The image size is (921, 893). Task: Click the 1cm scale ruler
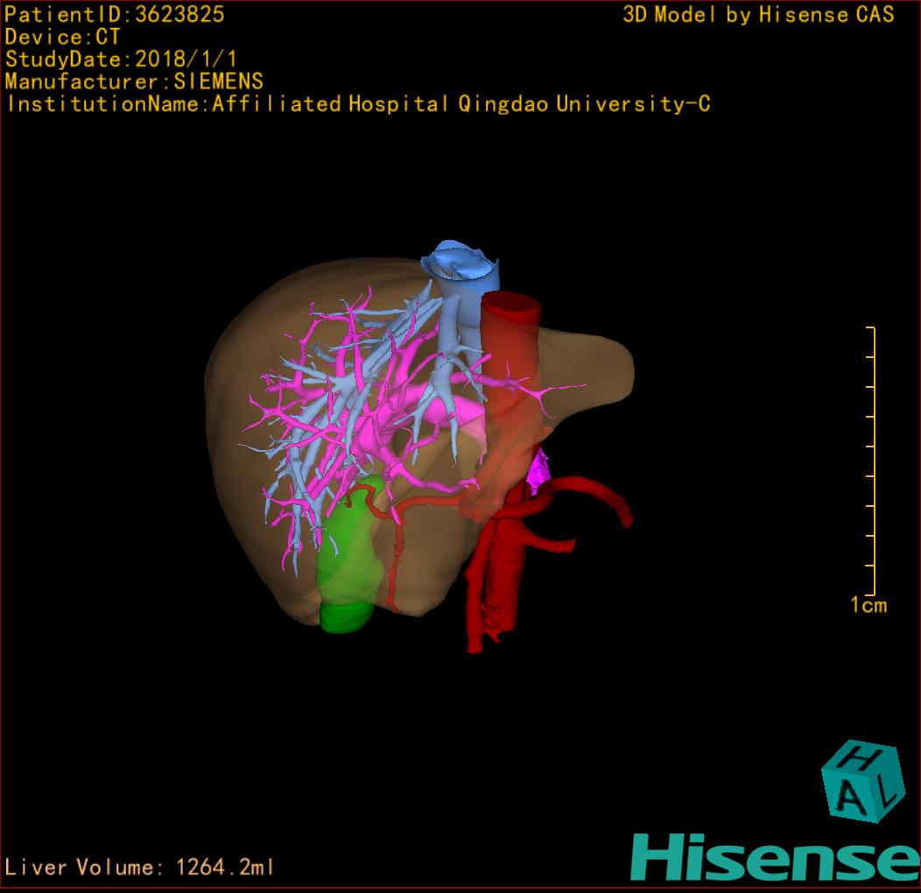(871, 461)
